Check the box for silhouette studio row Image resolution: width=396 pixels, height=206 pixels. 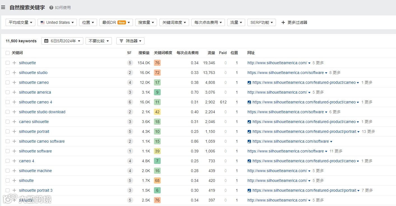(8, 73)
